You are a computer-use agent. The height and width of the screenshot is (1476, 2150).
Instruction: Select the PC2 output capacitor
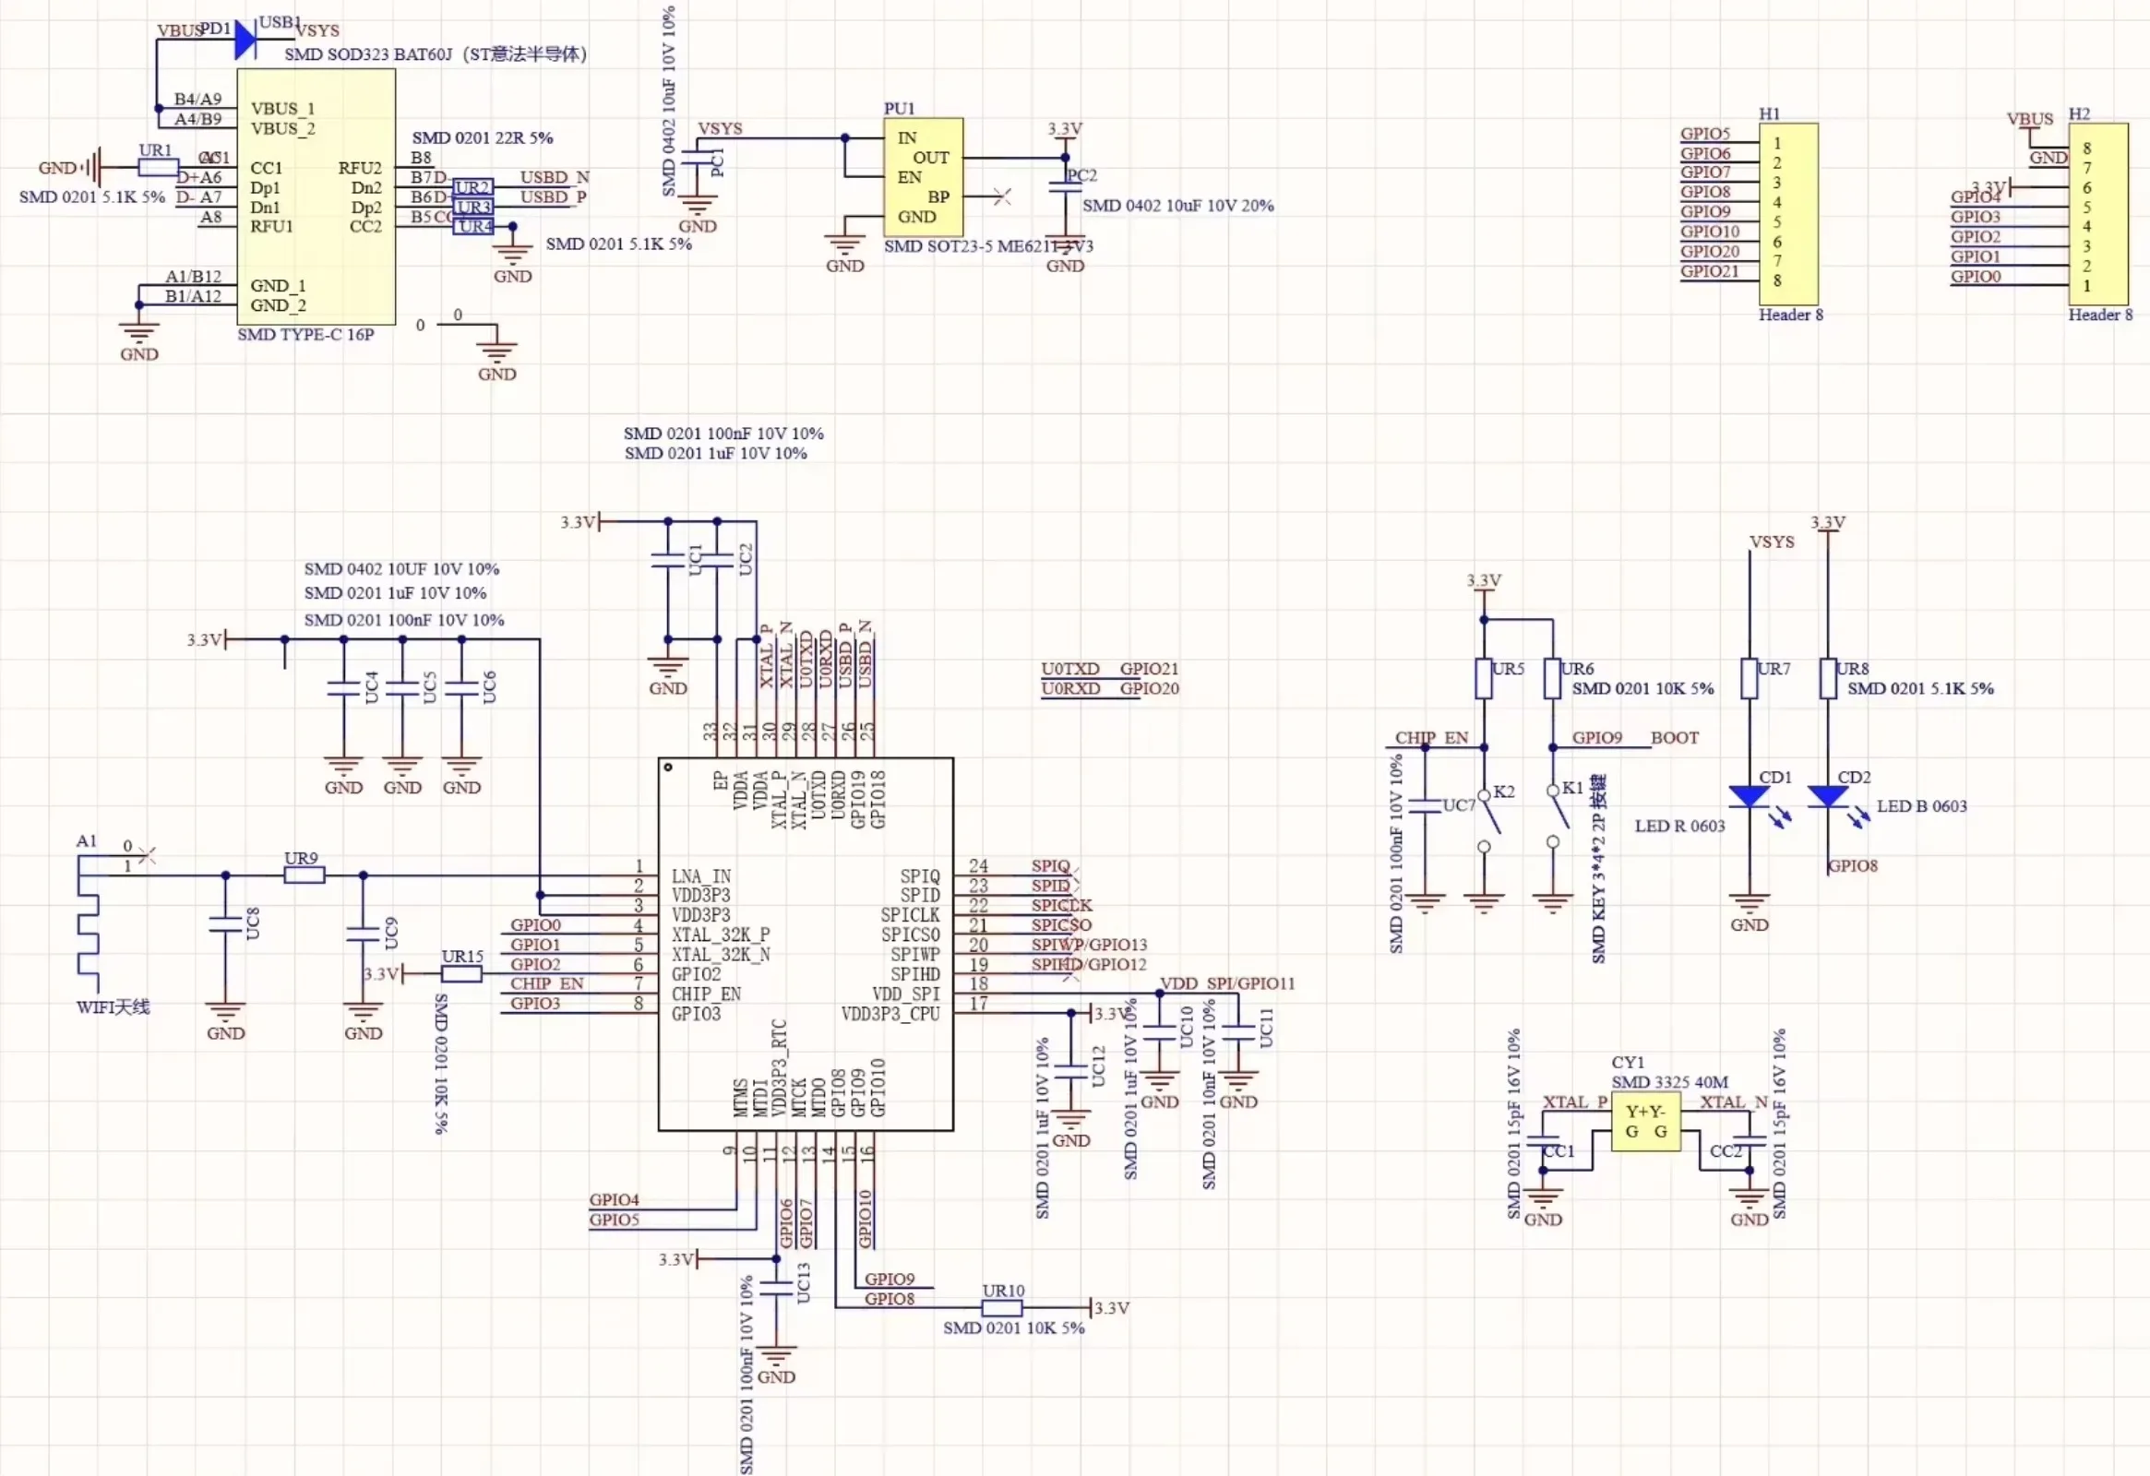1065,187
